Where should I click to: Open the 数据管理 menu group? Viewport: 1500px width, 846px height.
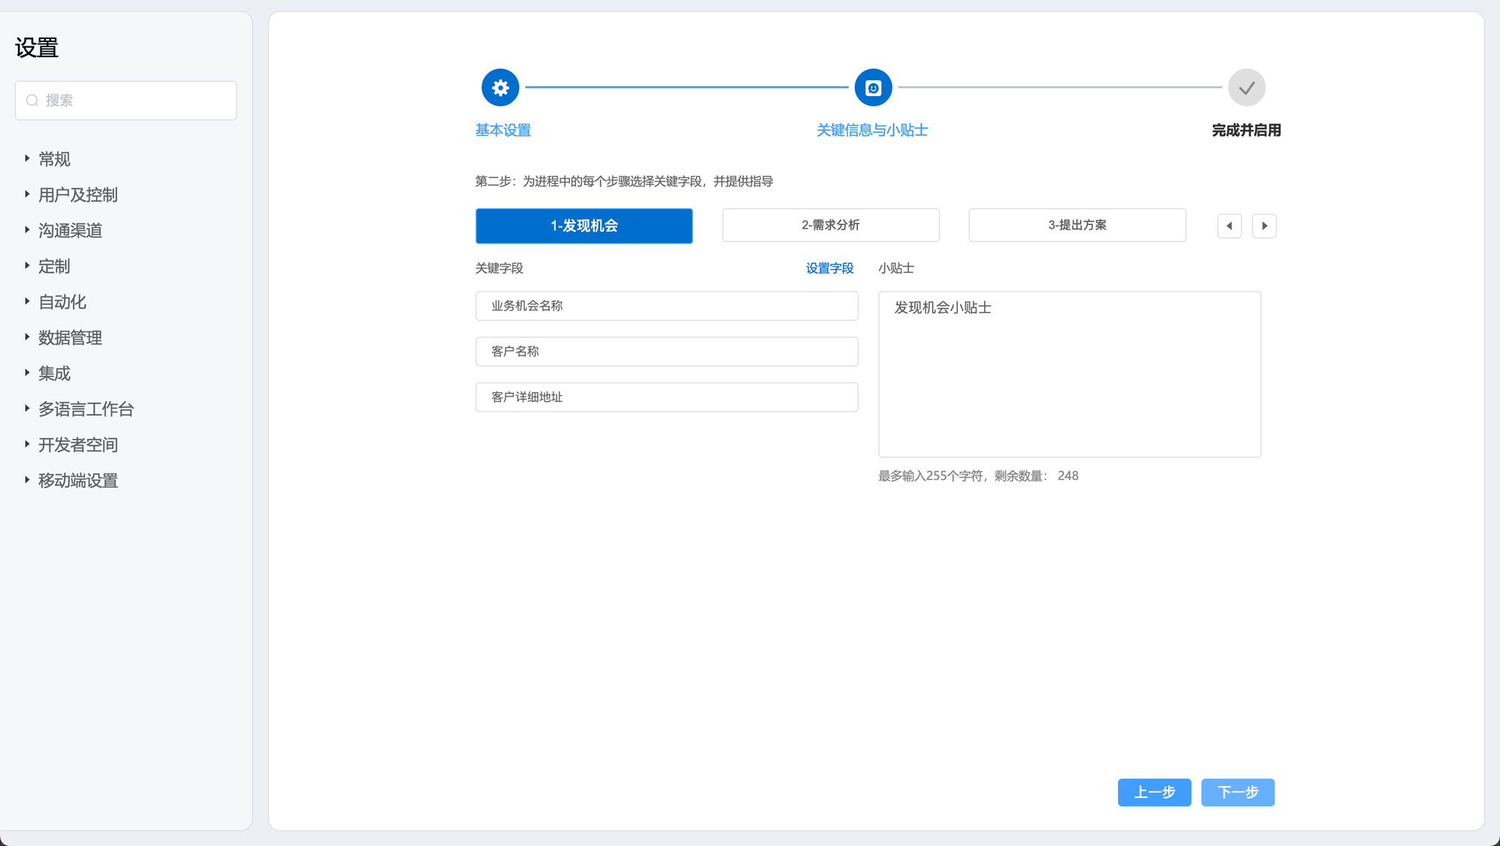click(70, 337)
